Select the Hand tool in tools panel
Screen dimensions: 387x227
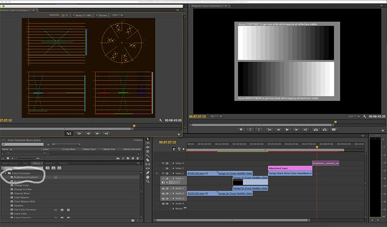coord(148,177)
